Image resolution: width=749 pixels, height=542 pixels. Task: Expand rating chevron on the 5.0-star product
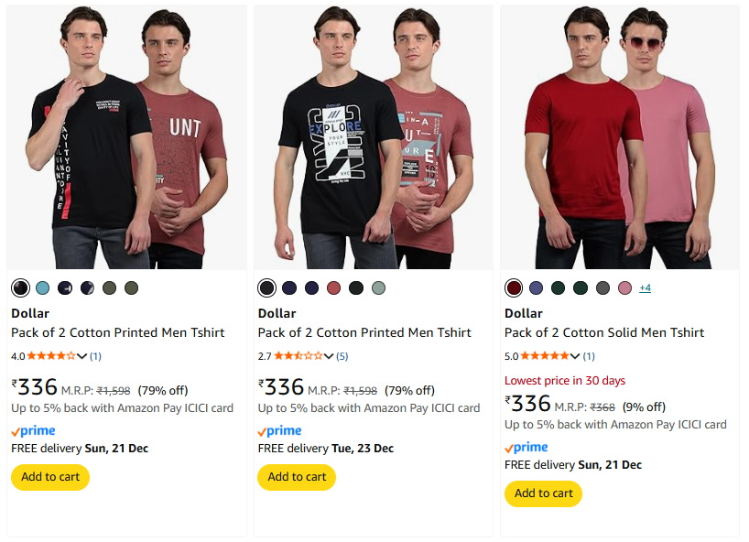pos(576,356)
